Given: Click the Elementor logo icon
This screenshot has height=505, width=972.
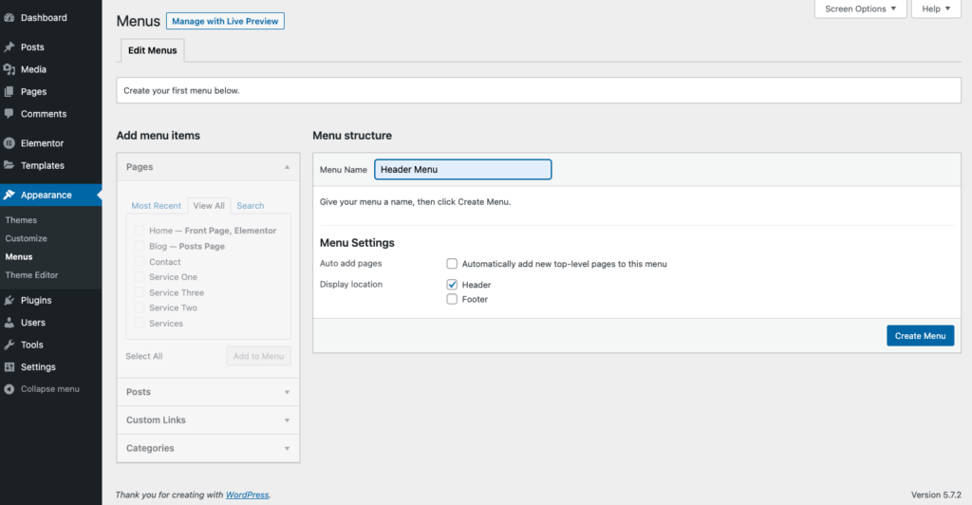Looking at the screenshot, I should coord(9,143).
